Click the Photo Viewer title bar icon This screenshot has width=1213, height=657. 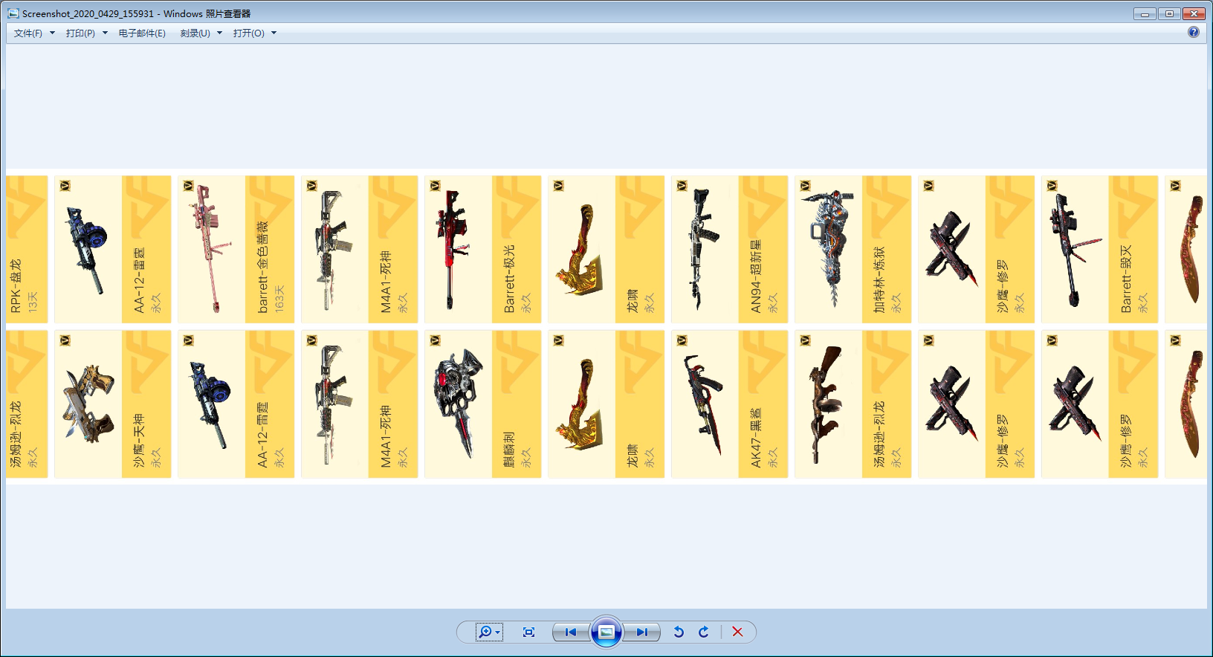pos(13,13)
